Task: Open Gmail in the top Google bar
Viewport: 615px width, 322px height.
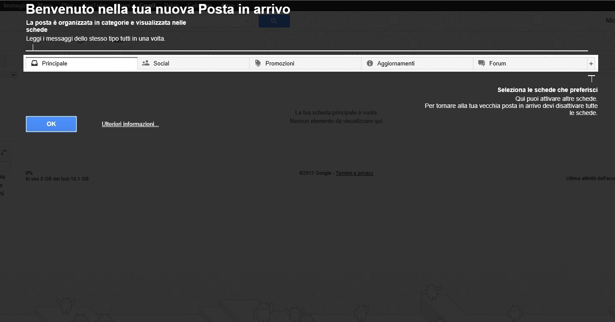Action: pos(147,5)
